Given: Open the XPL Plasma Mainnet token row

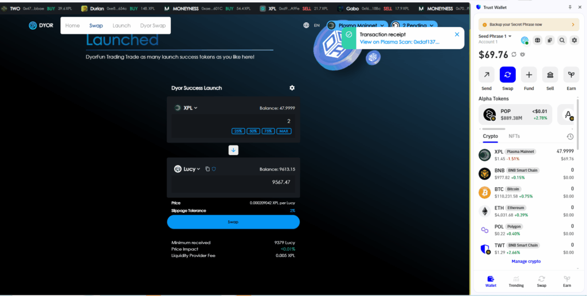Looking at the screenshot, I should click(x=526, y=155).
